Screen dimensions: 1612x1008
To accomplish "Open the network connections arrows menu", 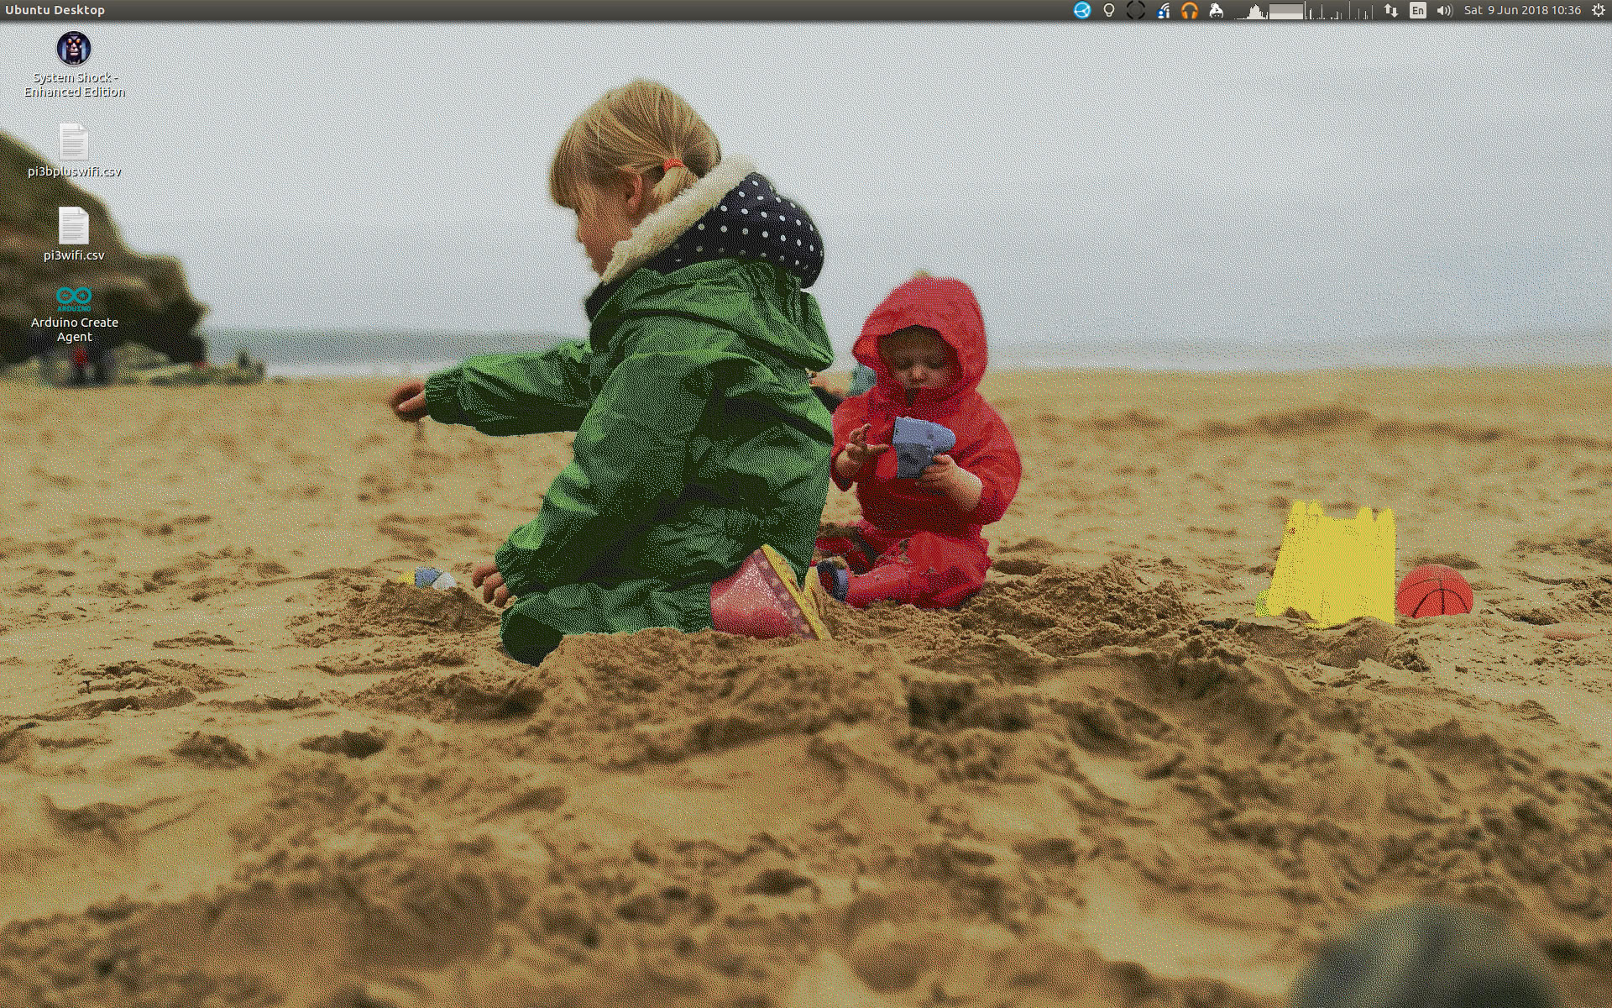I will point(1391,10).
